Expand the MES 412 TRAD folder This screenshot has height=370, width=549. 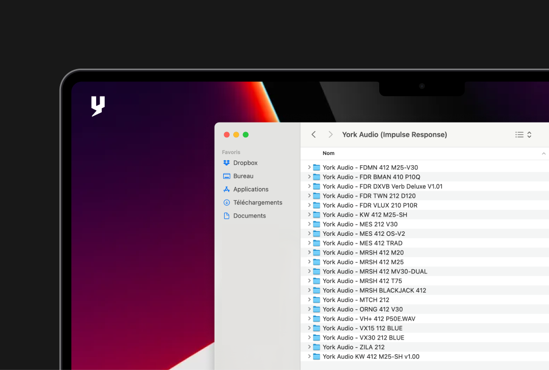pos(309,243)
